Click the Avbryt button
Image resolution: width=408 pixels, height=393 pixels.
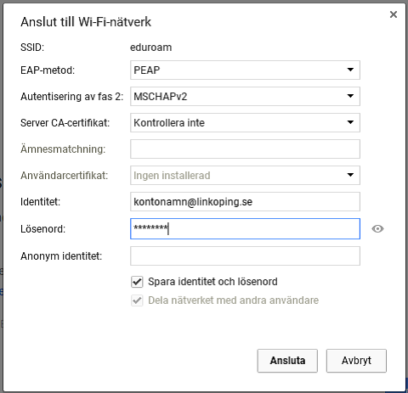tap(356, 361)
